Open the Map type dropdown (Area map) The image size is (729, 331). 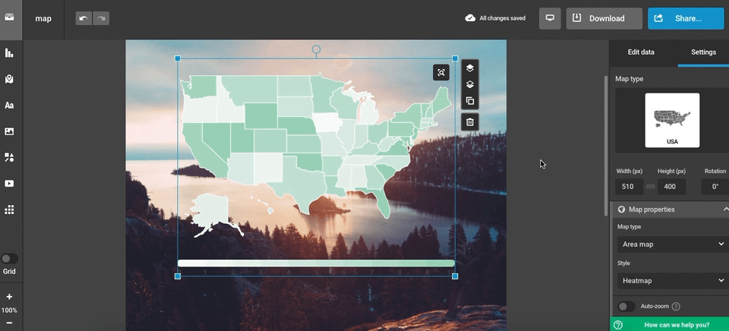coord(671,244)
